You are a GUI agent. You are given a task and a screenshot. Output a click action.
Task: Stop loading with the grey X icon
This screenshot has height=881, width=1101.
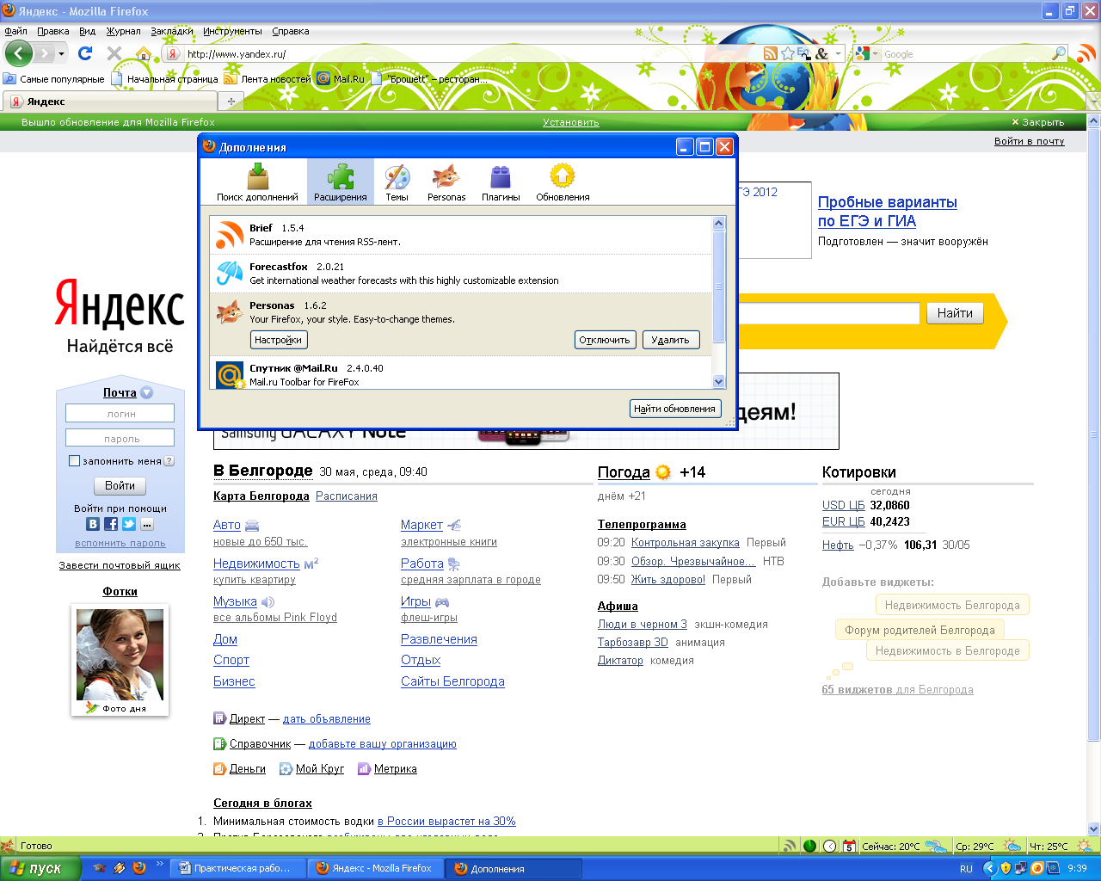coord(114,53)
